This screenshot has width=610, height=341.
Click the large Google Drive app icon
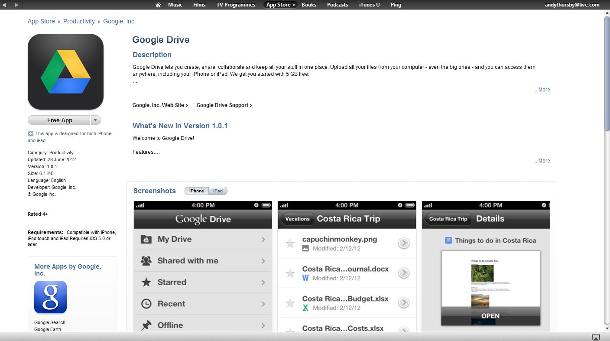click(x=65, y=71)
